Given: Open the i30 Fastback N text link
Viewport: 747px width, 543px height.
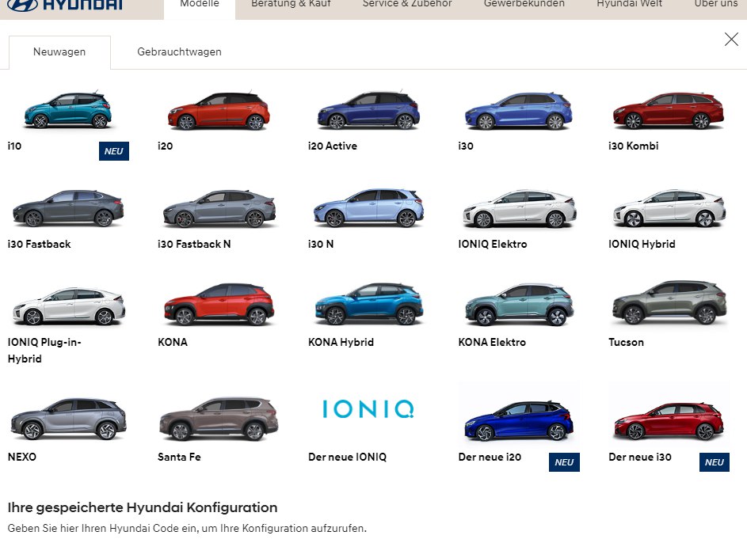Looking at the screenshot, I should [x=194, y=244].
